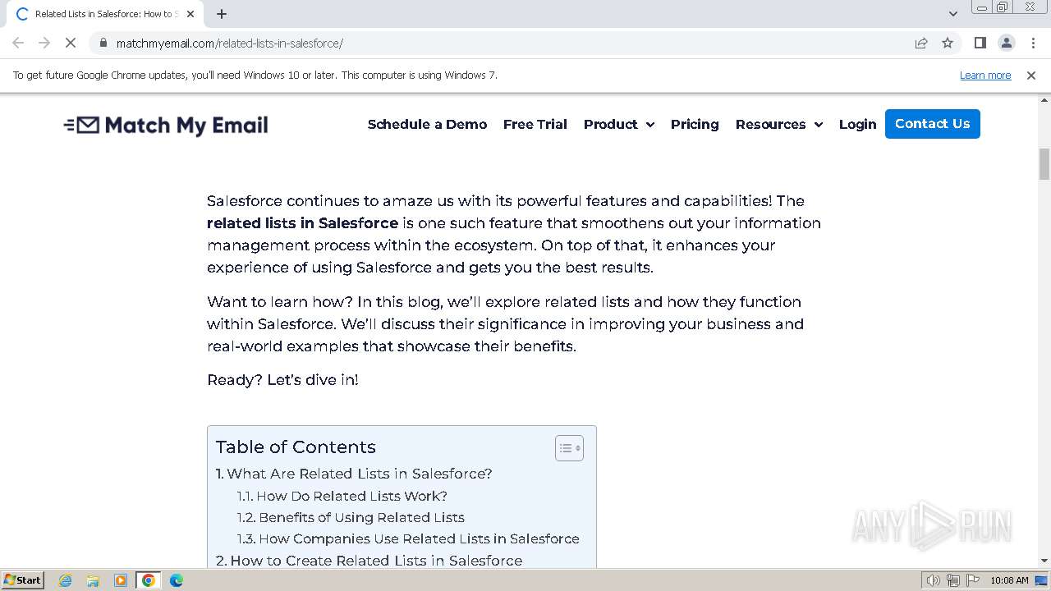Select Chrome in the taskbar
The width and height of the screenshot is (1051, 591).
pos(149,580)
